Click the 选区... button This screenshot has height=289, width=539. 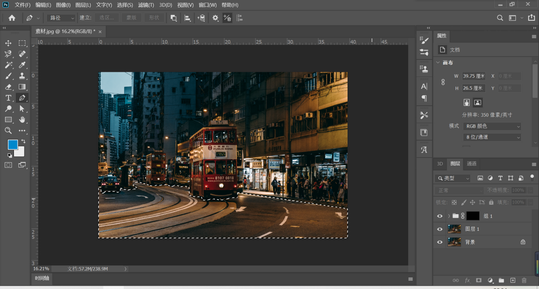click(x=107, y=18)
